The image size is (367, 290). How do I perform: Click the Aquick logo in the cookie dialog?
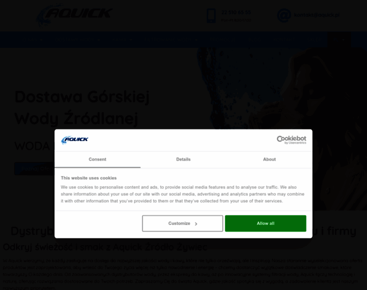[74, 140]
